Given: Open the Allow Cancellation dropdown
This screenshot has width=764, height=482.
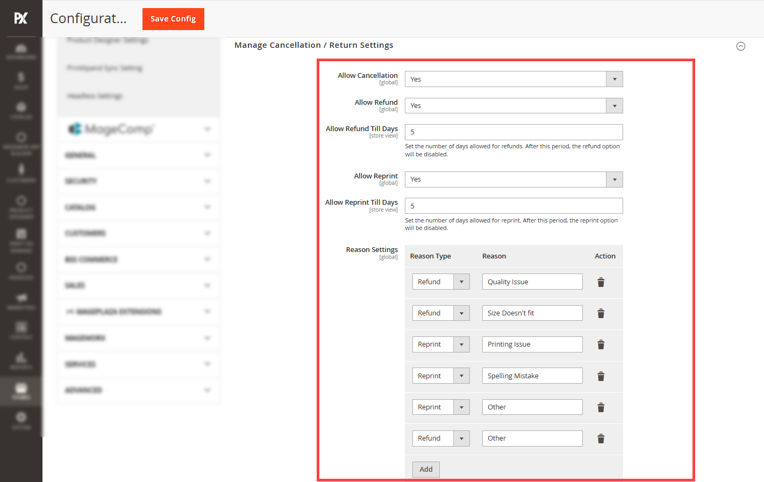Looking at the screenshot, I should (513, 79).
